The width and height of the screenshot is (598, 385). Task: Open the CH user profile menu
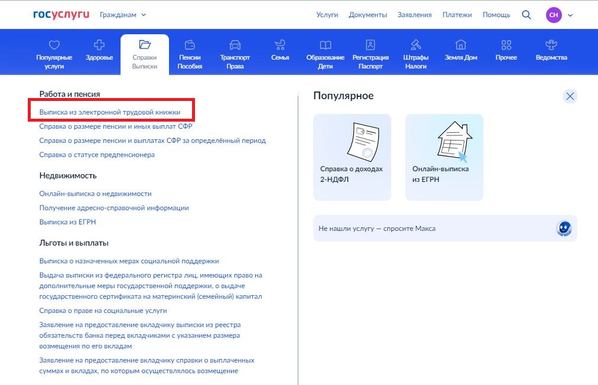[x=559, y=15]
